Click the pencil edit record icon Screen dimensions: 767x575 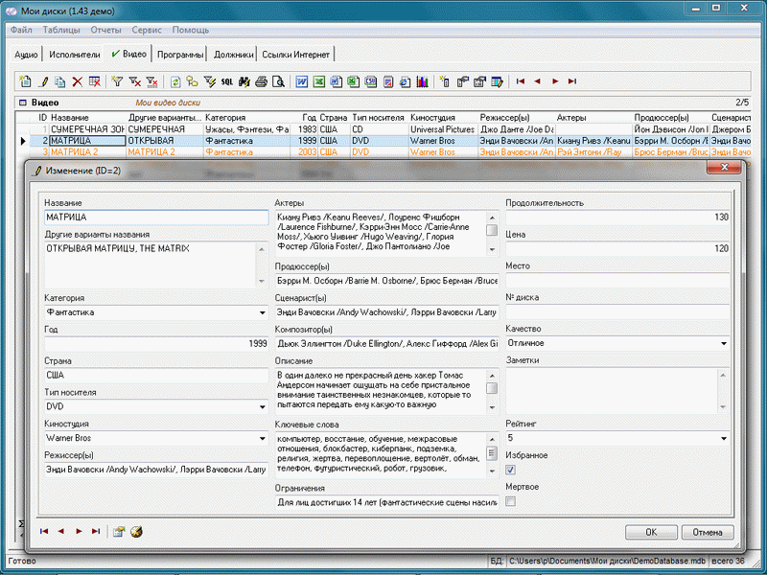(43, 82)
